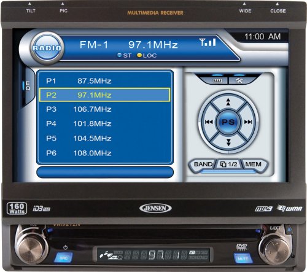The height and width of the screenshot is (272, 307).
Task: Seek to previous station with rewind icon
Action: (209, 122)
